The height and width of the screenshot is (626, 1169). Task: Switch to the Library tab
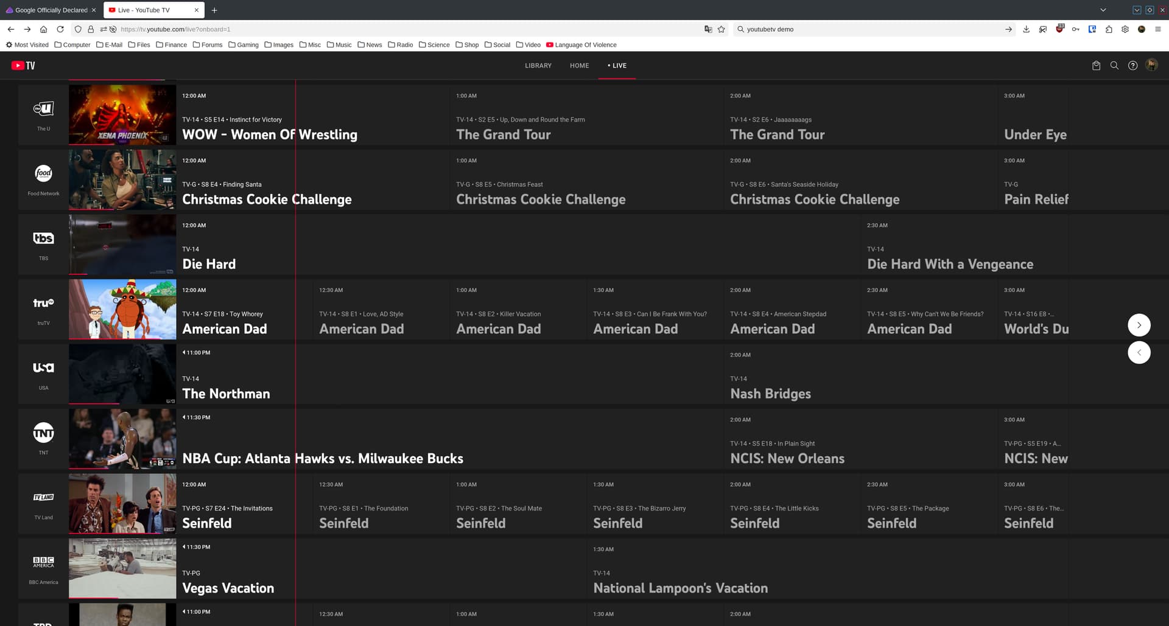(x=538, y=66)
